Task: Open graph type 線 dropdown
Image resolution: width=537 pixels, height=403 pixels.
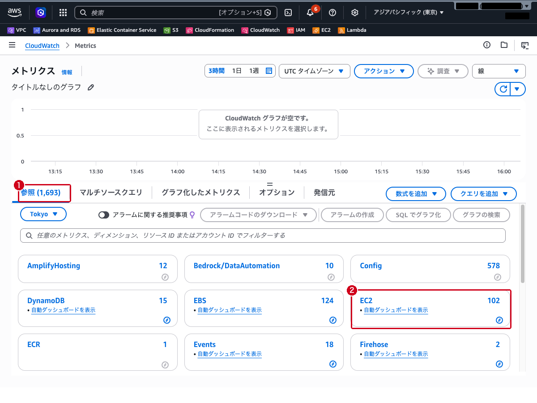Action: coord(499,71)
